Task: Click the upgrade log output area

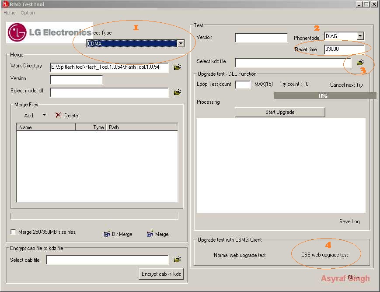Action: pos(281,165)
